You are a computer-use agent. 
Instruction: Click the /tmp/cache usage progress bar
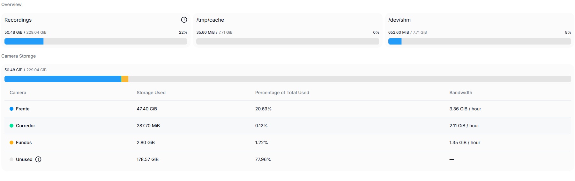[x=287, y=41]
